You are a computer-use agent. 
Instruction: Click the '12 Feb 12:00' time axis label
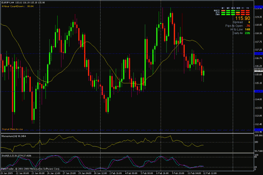pos(210,173)
